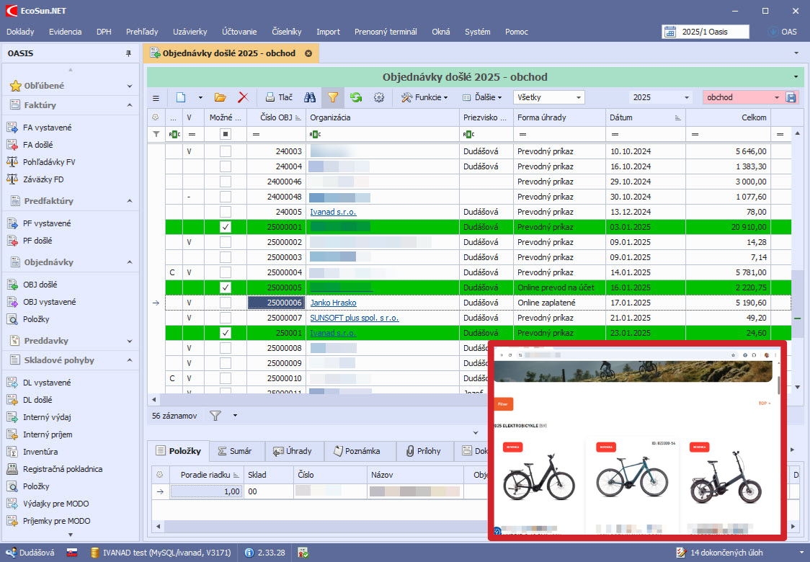
Task: Click the Tlač print button
Action: (x=279, y=97)
